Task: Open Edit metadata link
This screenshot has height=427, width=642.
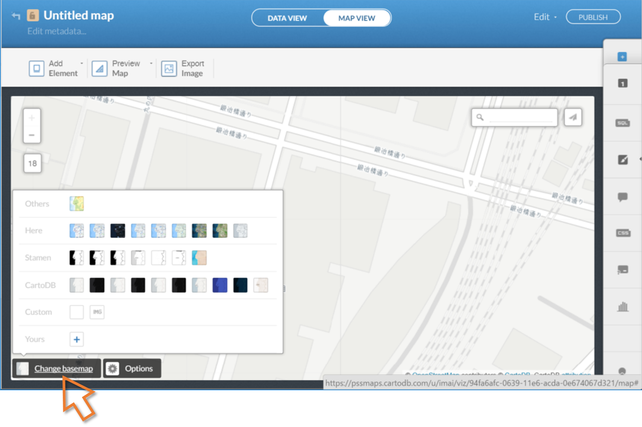Action: 57,31
